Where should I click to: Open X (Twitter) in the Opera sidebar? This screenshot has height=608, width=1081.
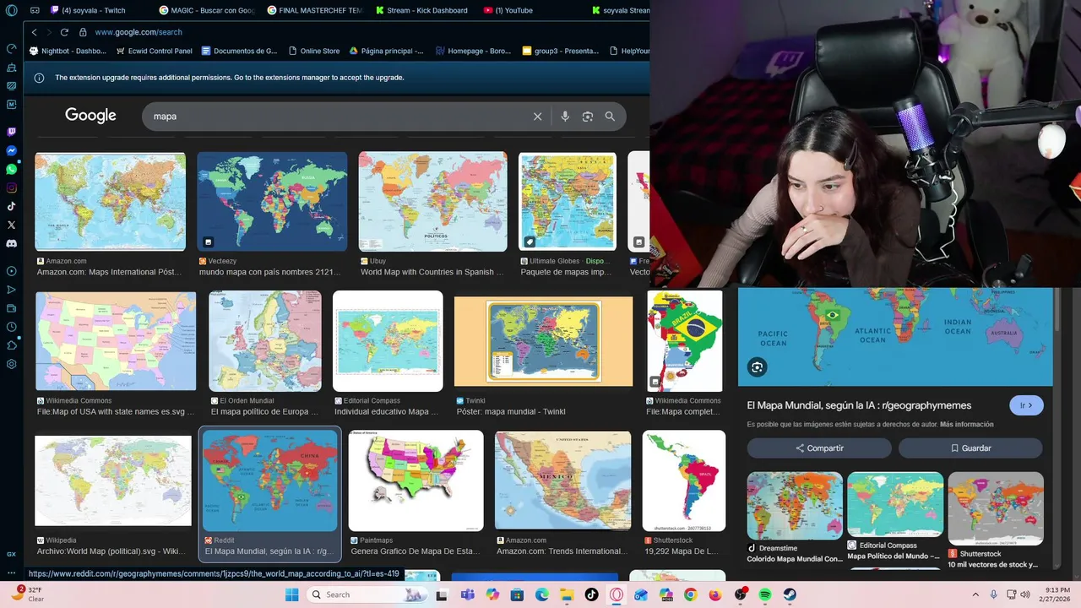coord(12,225)
